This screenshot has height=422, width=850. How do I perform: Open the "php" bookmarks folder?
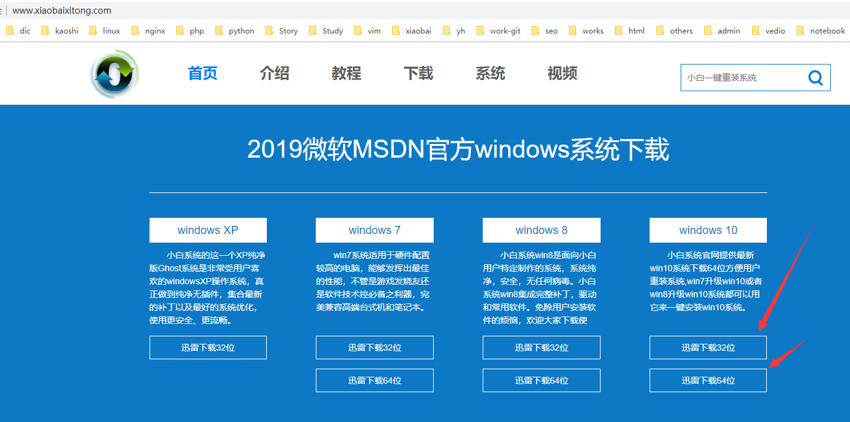(x=195, y=30)
